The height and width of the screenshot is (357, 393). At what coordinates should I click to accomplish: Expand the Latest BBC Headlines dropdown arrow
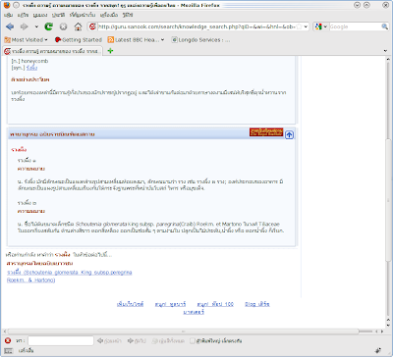[x=163, y=40]
